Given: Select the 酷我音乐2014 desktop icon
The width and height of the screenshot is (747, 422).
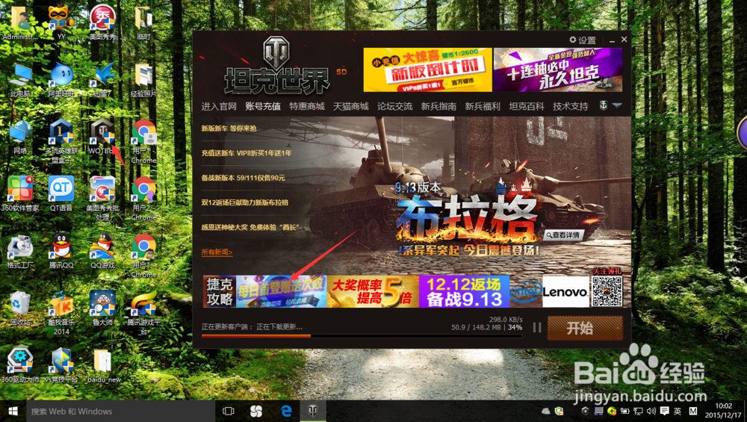Looking at the screenshot, I should [x=61, y=313].
